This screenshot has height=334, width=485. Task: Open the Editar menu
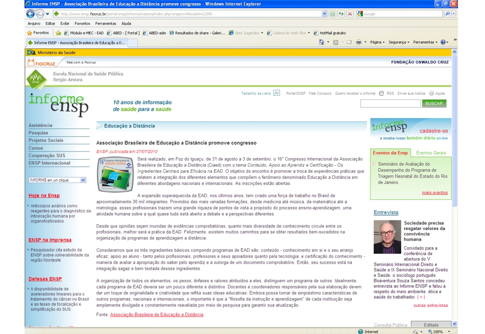point(50,23)
